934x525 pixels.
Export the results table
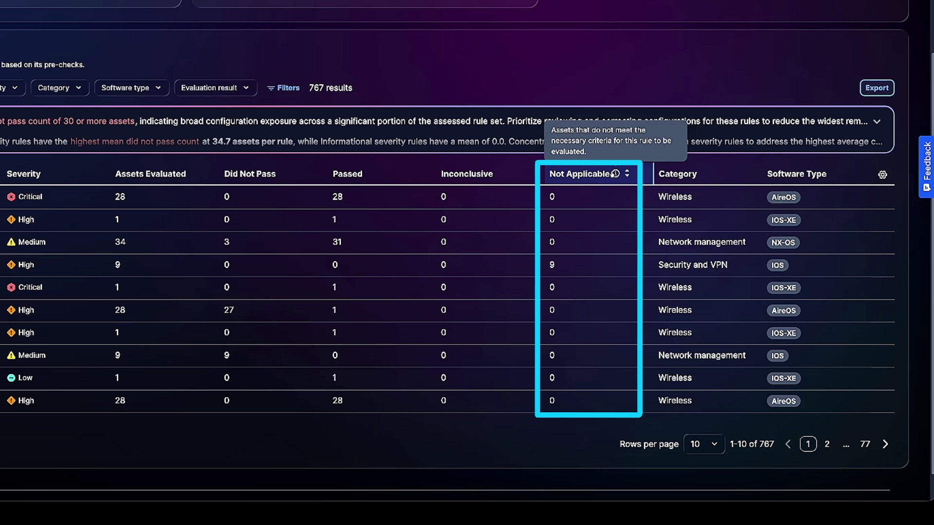877,88
